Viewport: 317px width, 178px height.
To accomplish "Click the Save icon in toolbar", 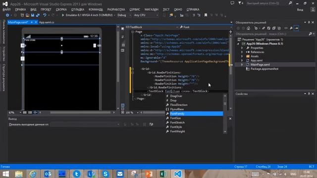I will pyautogui.click(x=33, y=15).
